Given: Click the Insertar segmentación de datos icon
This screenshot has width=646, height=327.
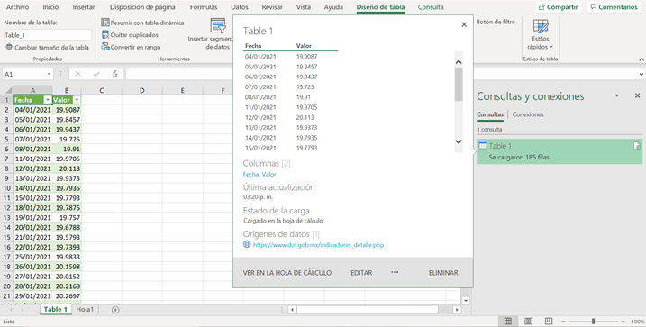Looking at the screenshot, I should point(218,25).
